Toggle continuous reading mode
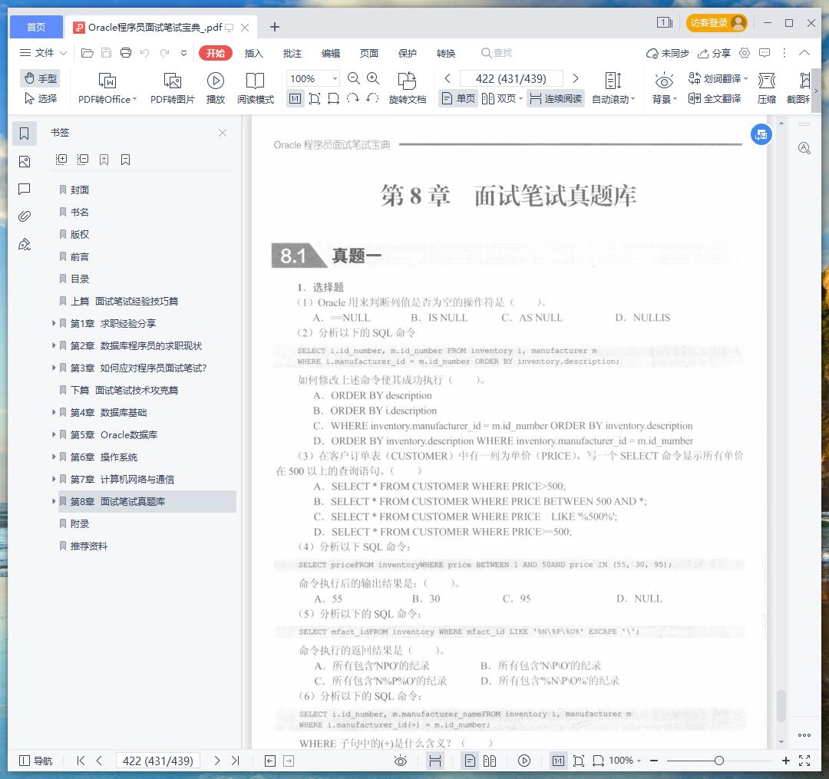 [x=556, y=98]
